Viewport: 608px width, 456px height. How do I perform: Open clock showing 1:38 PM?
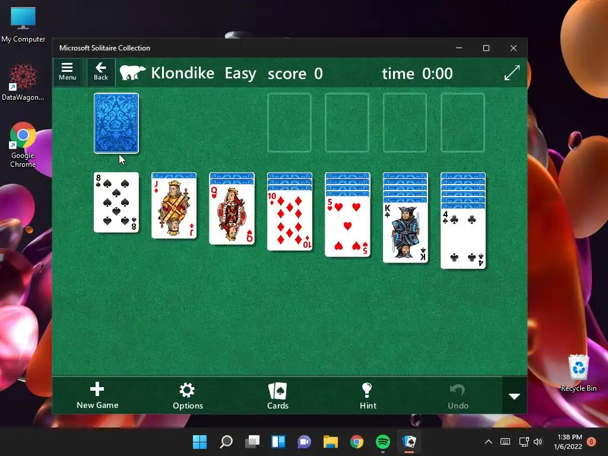pos(568,442)
